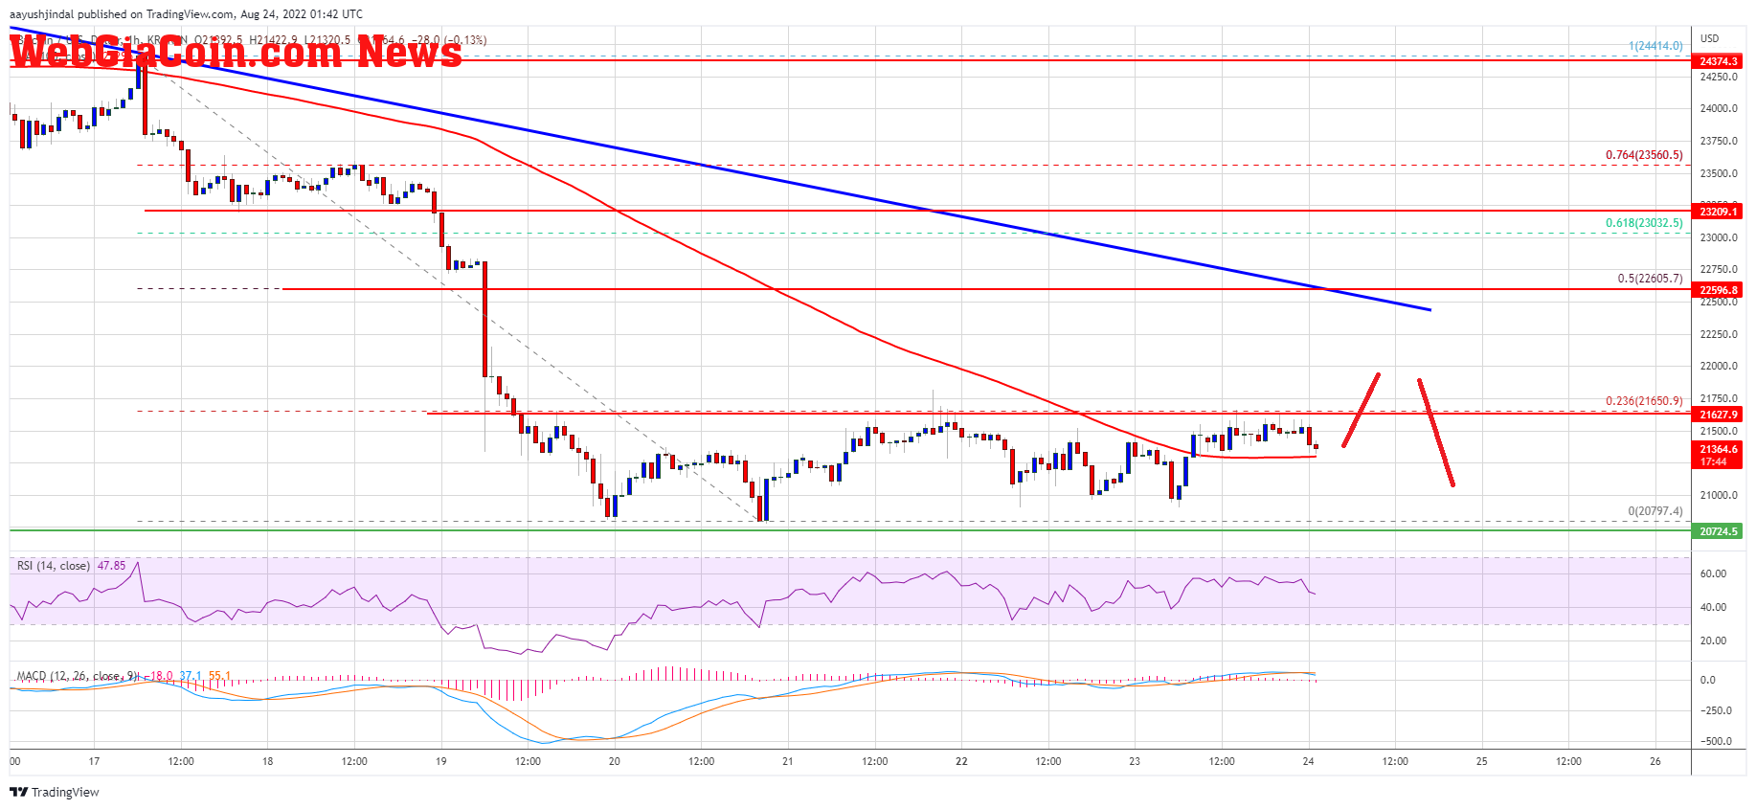The width and height of the screenshot is (1756, 809).
Task: Click the author publication line mentioning aayushjindal
Action: (187, 14)
